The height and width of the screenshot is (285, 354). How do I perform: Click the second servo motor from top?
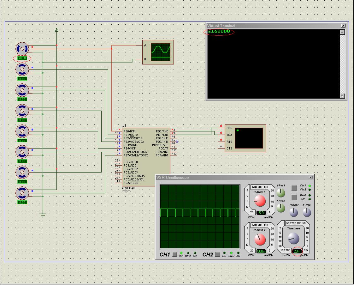click(22, 69)
